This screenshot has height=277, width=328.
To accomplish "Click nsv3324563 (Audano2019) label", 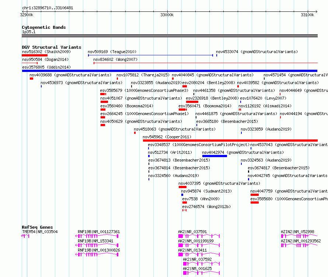I will pyautogui.click(x=266, y=160).
